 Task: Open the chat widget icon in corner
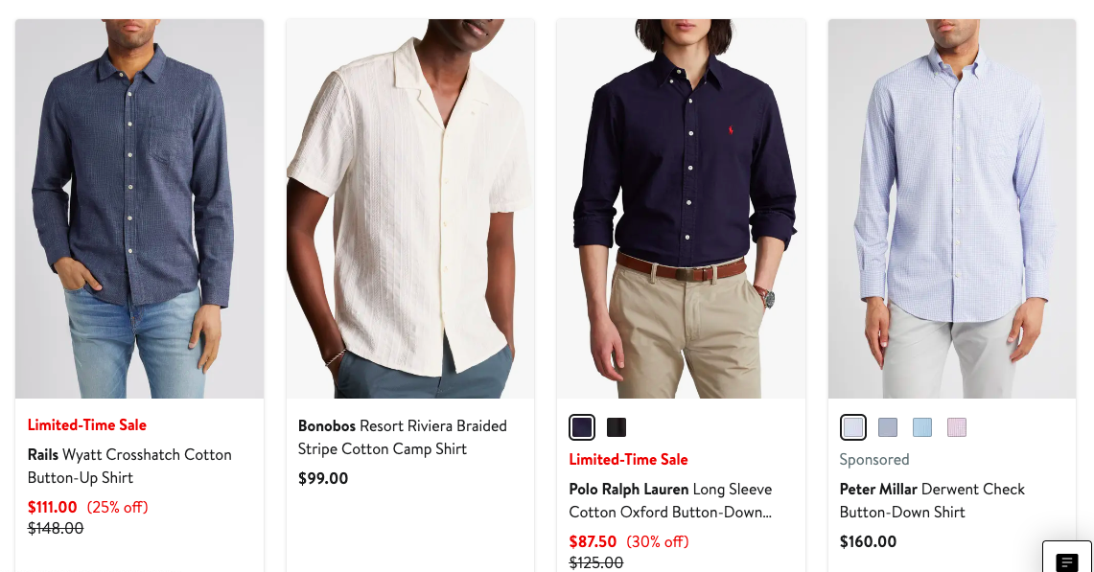[1067, 558]
